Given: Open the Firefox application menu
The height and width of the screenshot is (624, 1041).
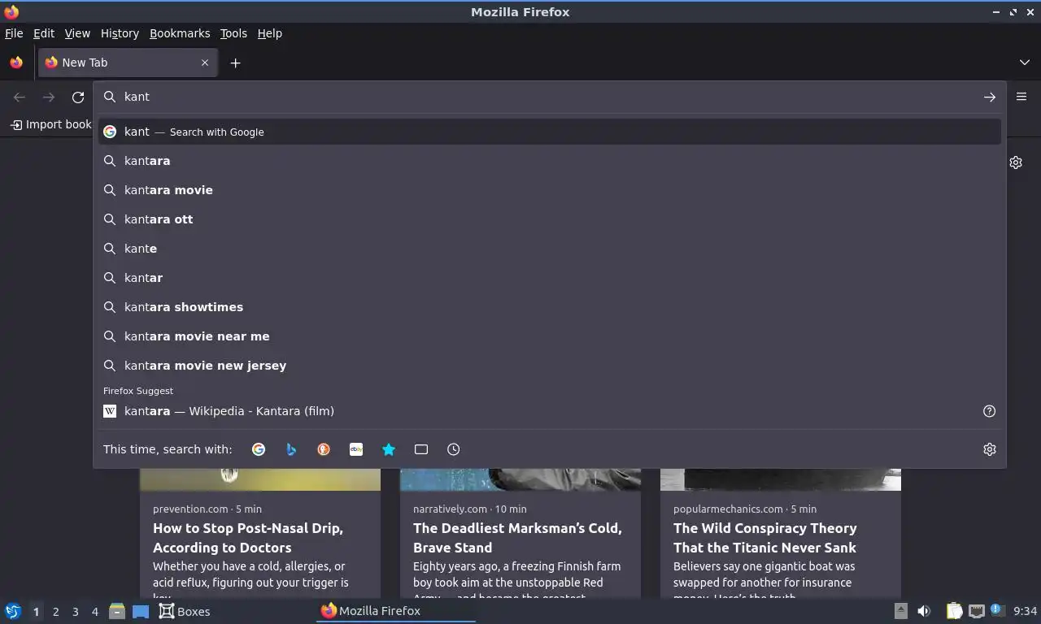Looking at the screenshot, I should coord(1021,97).
